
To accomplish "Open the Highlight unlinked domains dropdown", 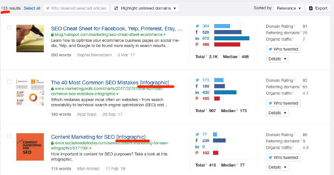I will 145,8.
